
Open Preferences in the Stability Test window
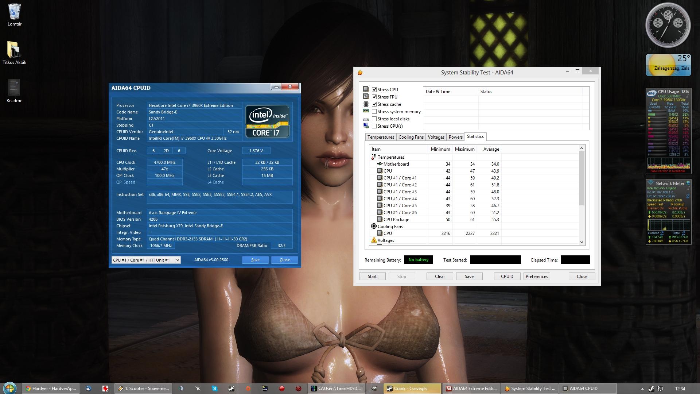(x=537, y=276)
